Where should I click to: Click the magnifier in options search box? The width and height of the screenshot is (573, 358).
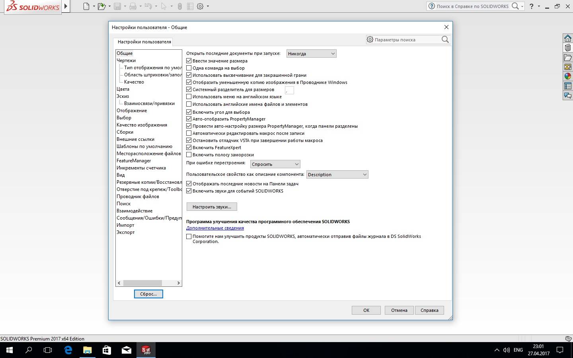point(445,39)
